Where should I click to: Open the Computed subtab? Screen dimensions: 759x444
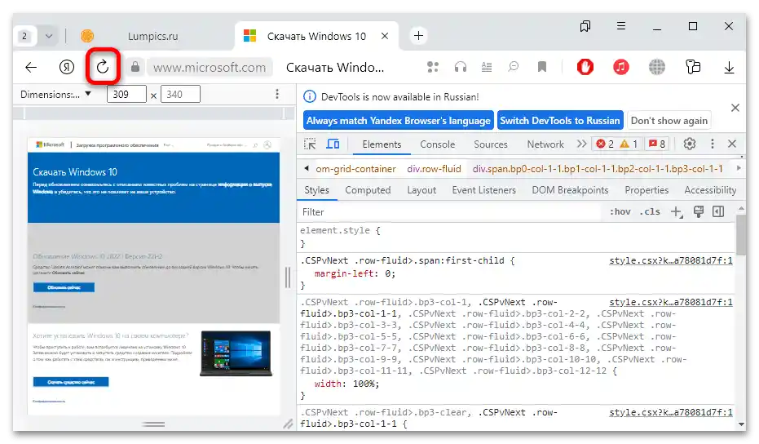368,190
